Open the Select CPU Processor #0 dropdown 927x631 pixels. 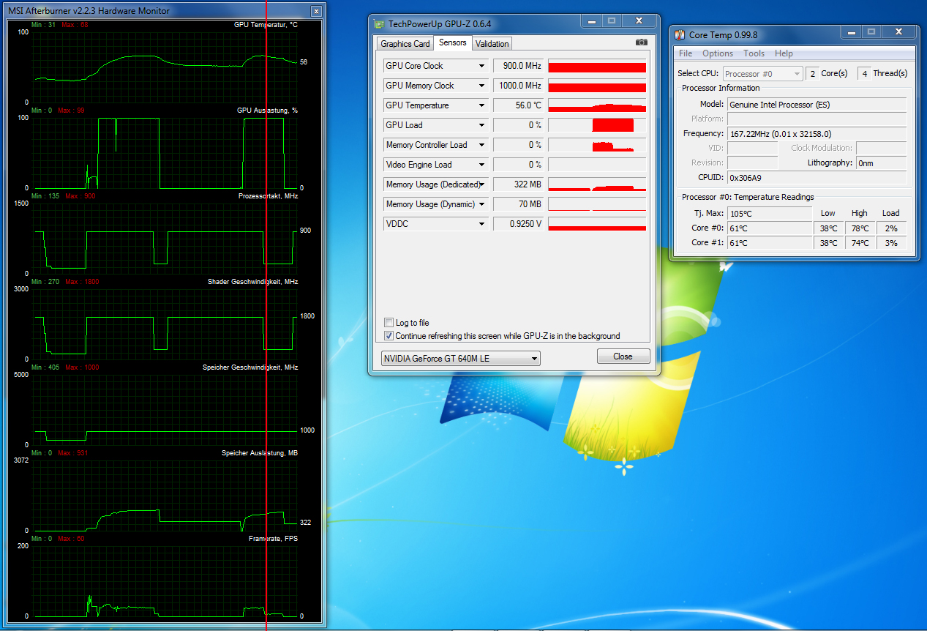[762, 74]
